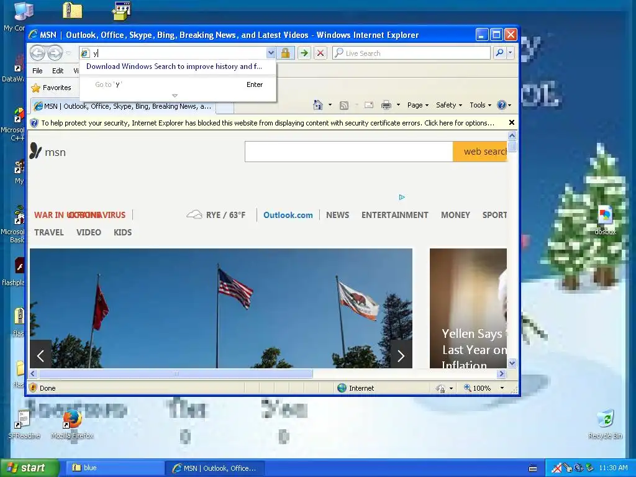Viewport: 636px width, 477px height.
Task: Click the Start button
Action: [29, 468]
